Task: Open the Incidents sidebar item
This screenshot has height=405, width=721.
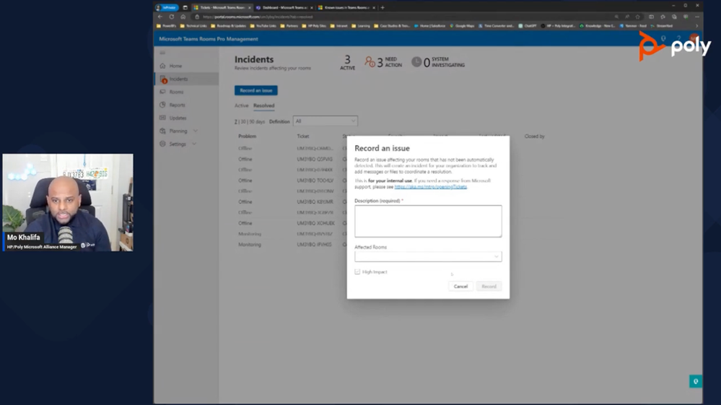Action: point(186,79)
